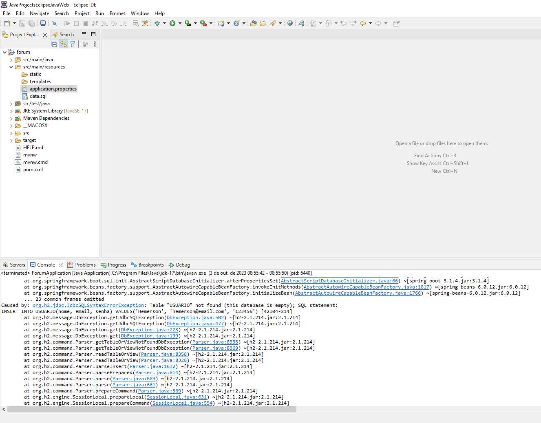The width and height of the screenshot is (541, 423).
Task: Open dropdown arrow next to Debug bug
Action: click(165, 23)
